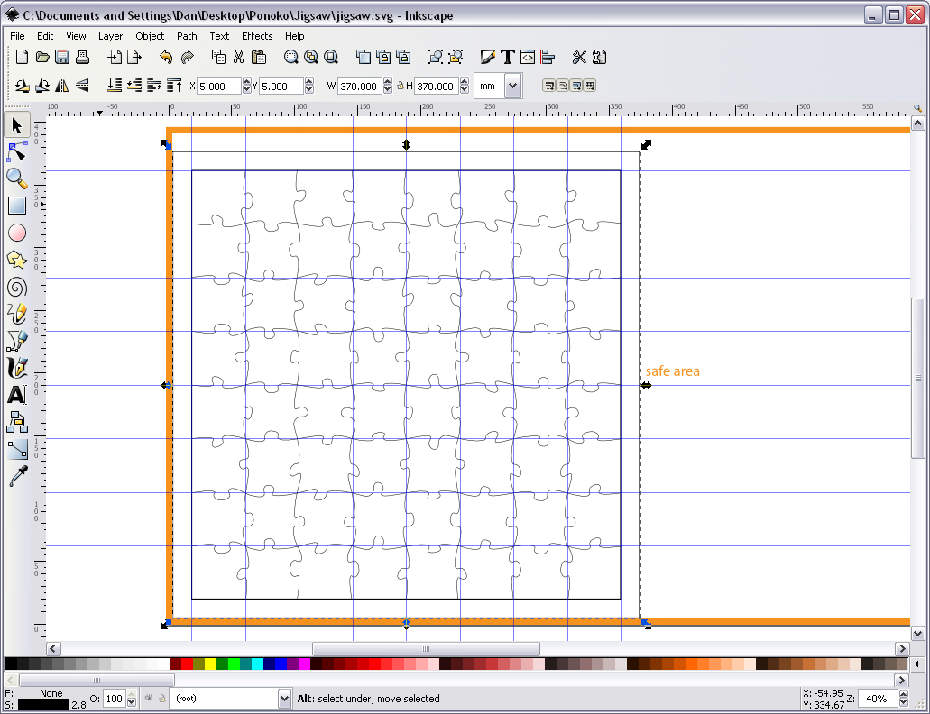Select the Bezier pen tool
Image resolution: width=930 pixels, height=714 pixels.
pos(16,341)
